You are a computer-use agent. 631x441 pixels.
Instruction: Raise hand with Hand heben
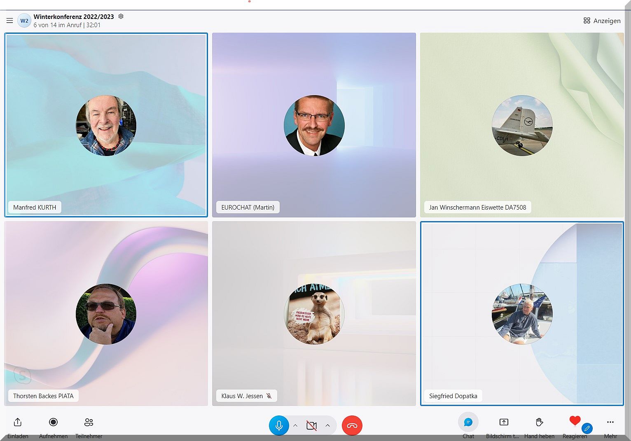pyautogui.click(x=539, y=422)
